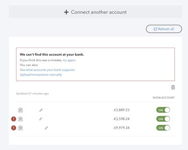Open See what accounts your bank supports
Image resolution: width=188 pixels, height=150 pixels.
[47, 70]
